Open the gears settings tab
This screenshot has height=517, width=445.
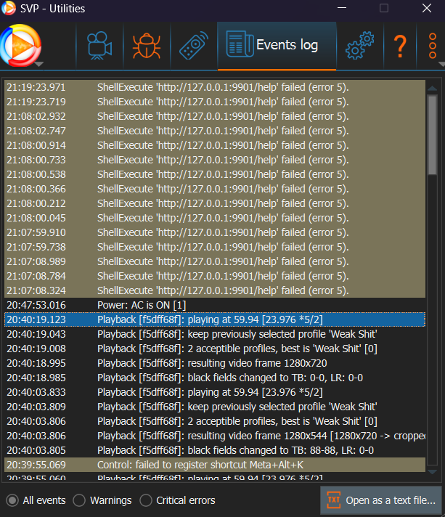click(x=359, y=46)
